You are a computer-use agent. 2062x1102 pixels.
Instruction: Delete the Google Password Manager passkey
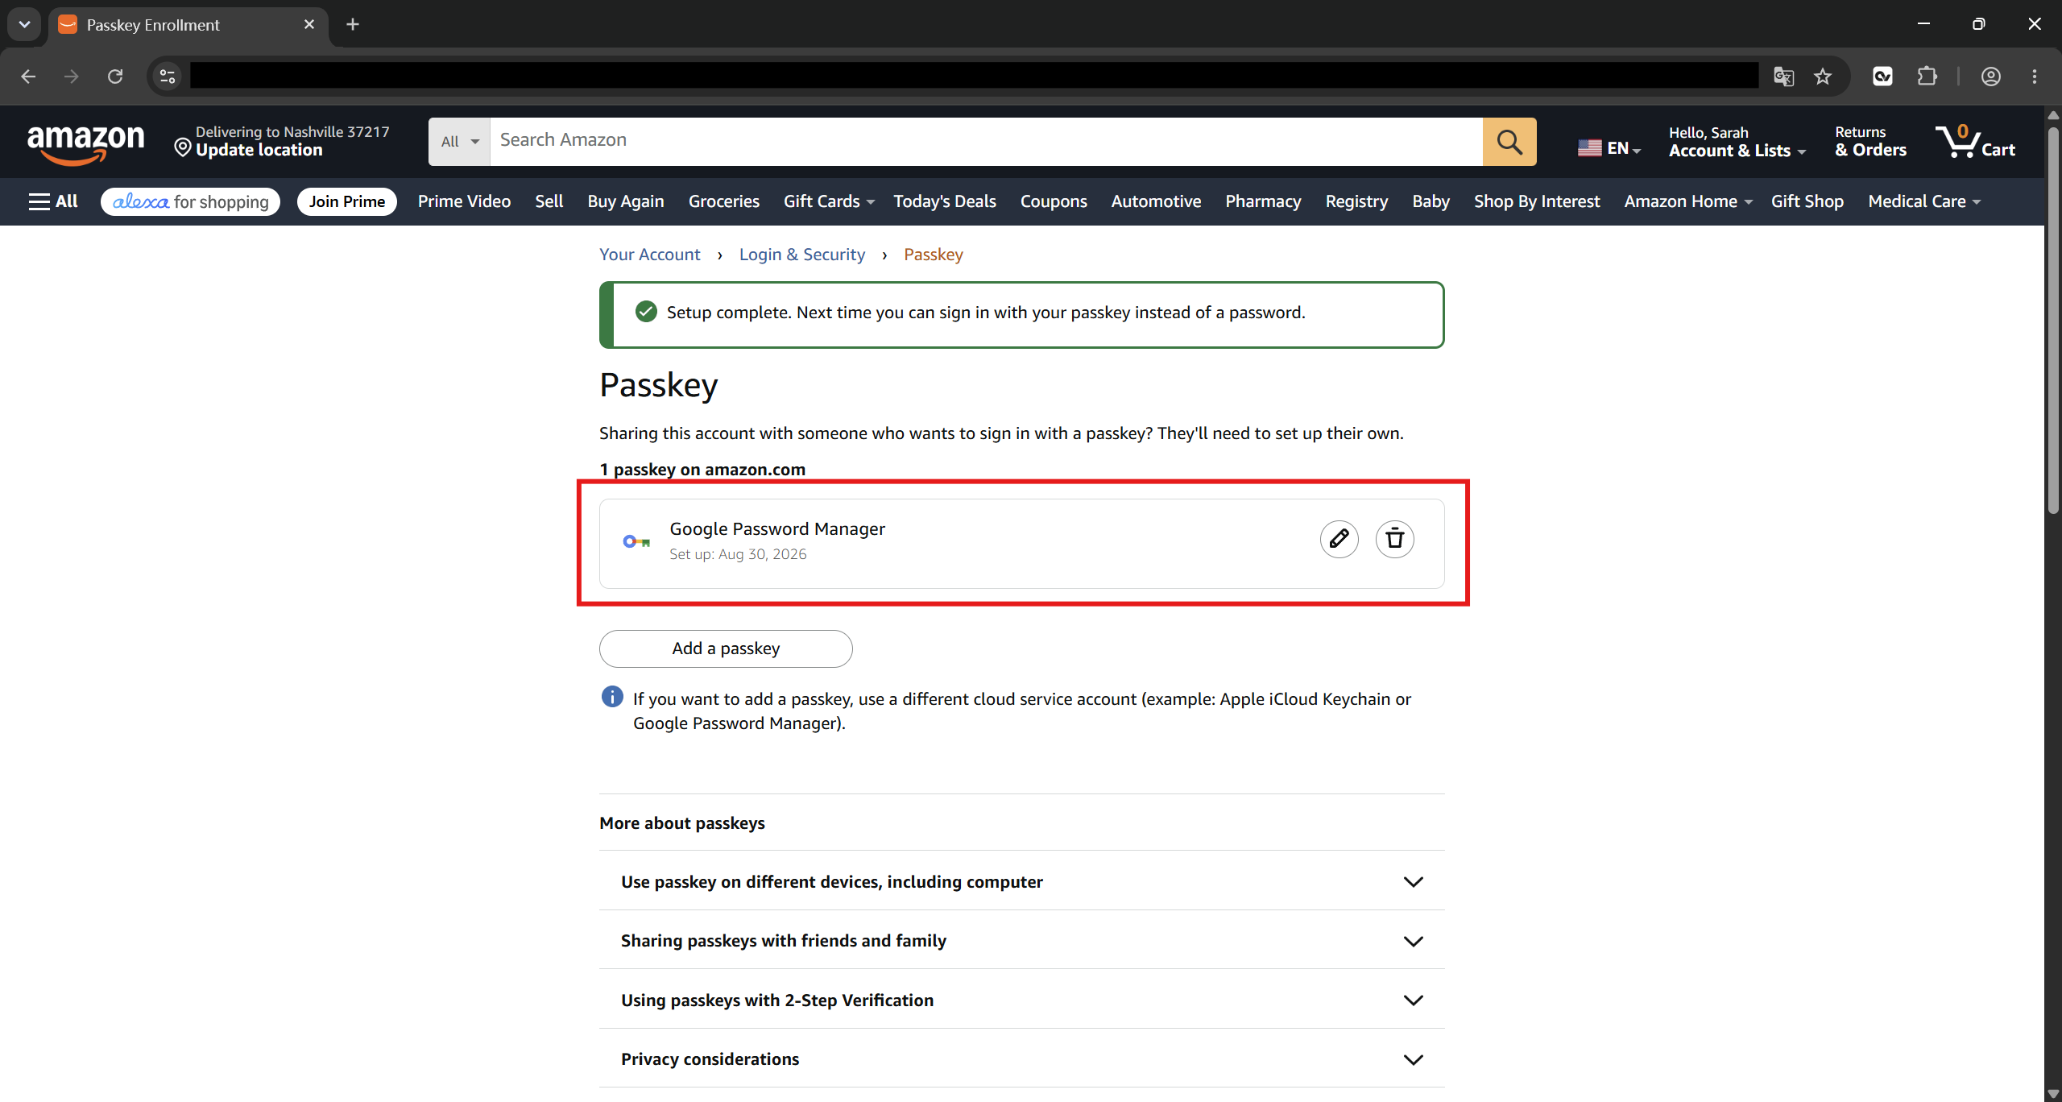[1394, 539]
